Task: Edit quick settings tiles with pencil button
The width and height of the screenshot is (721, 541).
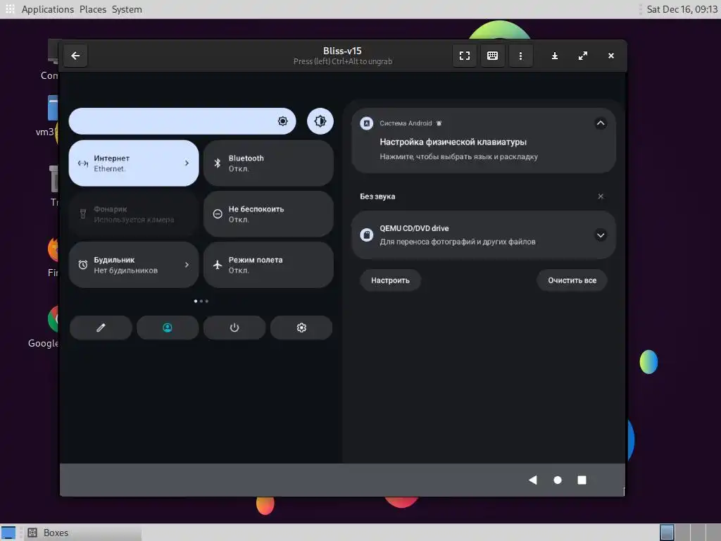Action: point(101,328)
